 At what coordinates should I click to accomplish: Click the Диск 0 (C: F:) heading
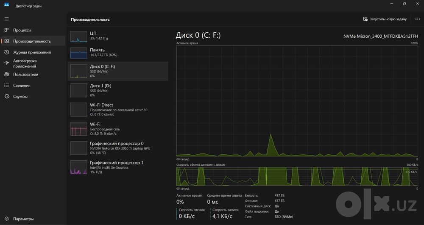(198, 35)
